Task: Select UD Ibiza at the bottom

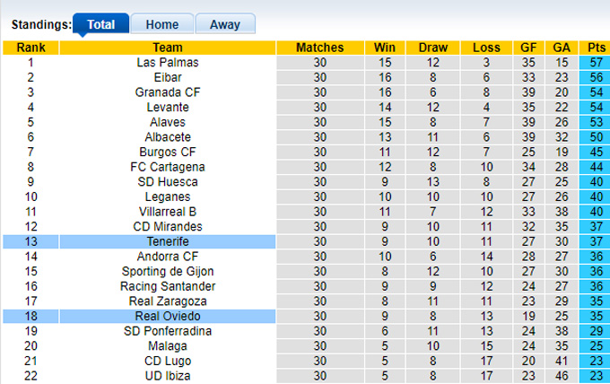Action: (x=168, y=376)
